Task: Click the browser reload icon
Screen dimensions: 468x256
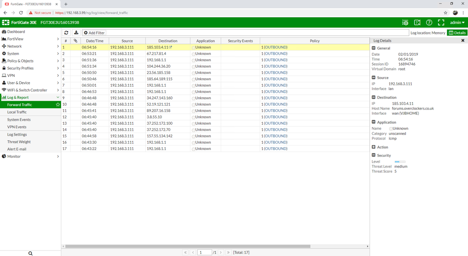Action: (21, 13)
